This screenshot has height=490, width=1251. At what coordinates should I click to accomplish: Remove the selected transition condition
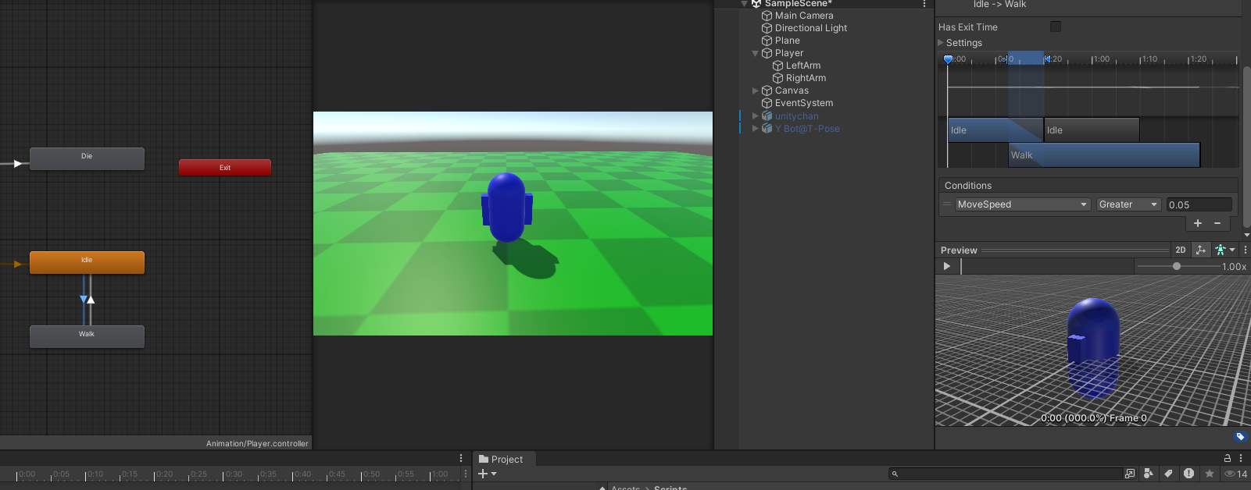click(1217, 223)
